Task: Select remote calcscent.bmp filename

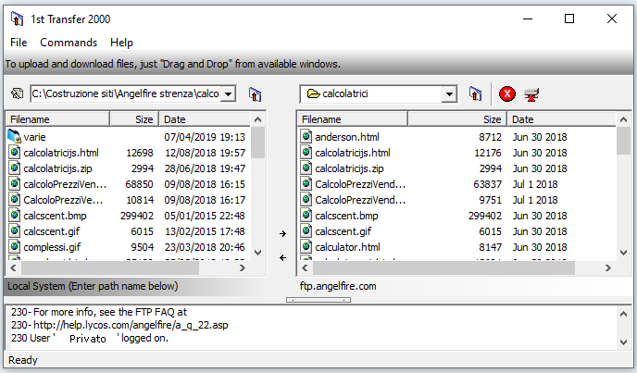Action: tap(346, 216)
